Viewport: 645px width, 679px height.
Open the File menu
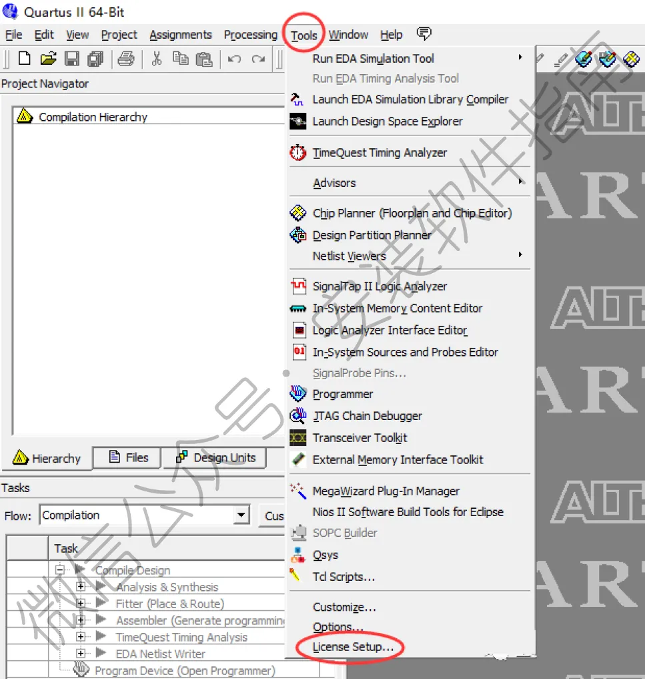coord(14,35)
